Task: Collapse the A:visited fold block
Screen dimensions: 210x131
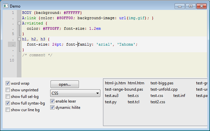Action: (x=19, y=23)
